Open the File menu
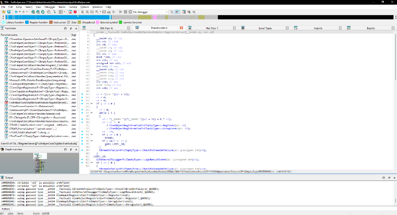 (3, 7)
